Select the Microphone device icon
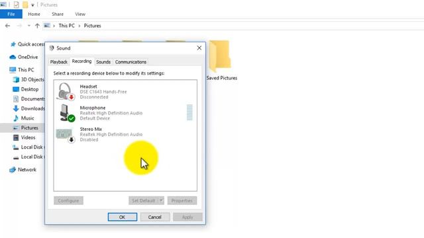 (67, 113)
